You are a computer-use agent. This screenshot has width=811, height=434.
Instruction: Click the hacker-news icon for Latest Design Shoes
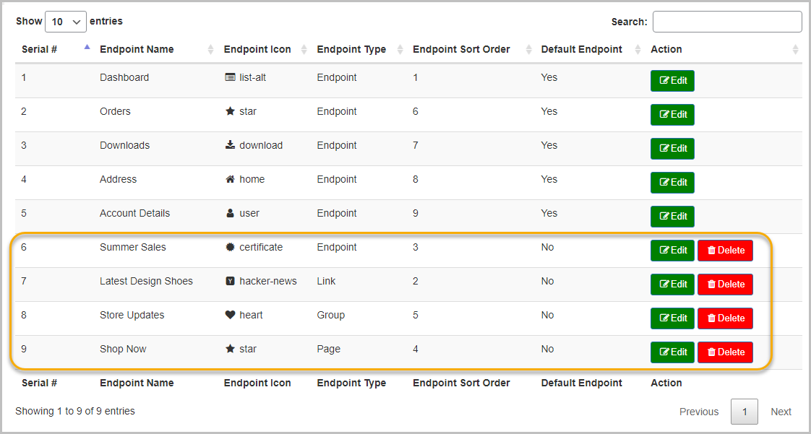pyautogui.click(x=231, y=281)
